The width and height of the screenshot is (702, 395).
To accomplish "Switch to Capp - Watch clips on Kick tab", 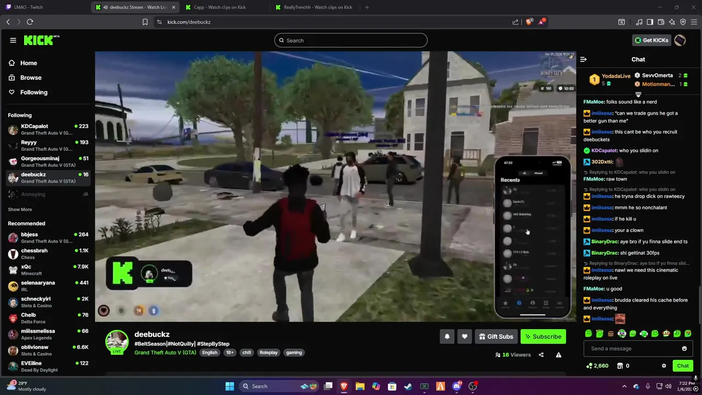I will [224, 7].
